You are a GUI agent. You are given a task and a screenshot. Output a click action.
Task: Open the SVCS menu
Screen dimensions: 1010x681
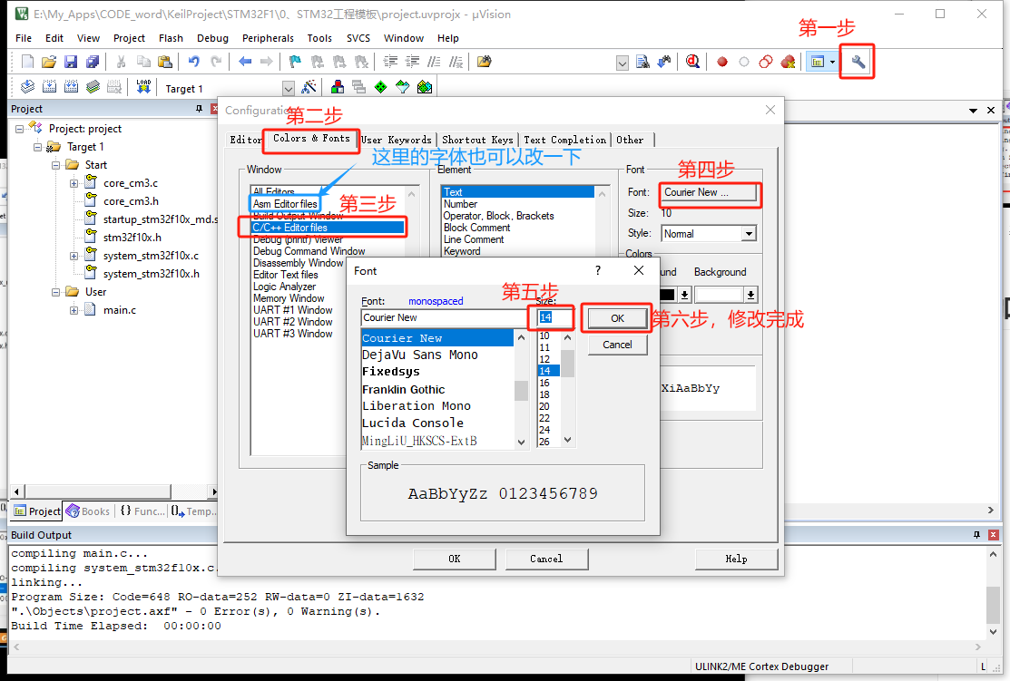(358, 38)
